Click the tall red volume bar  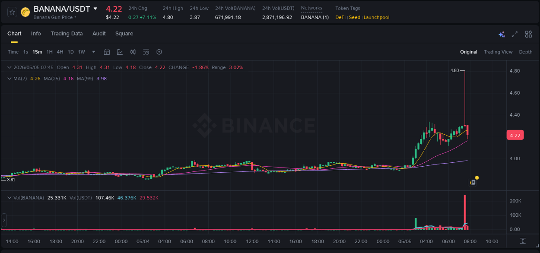point(465,212)
